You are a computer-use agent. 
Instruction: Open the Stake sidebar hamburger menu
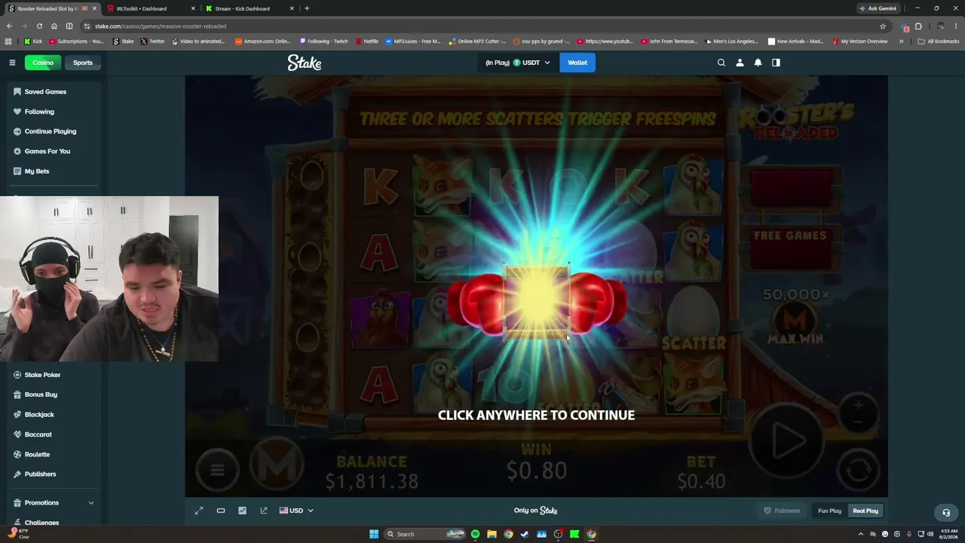tap(12, 63)
